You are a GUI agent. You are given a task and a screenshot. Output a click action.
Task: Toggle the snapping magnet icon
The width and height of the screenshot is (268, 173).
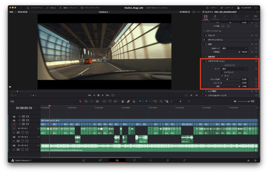tap(123, 102)
